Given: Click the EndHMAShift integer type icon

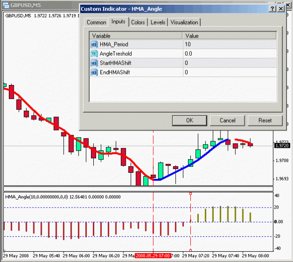Looking at the screenshot, I should pos(94,72).
